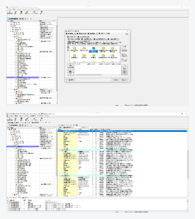The height and width of the screenshot is (219, 195).
Task: Select the first folder in dialog's top row
Action: pos(74,49)
